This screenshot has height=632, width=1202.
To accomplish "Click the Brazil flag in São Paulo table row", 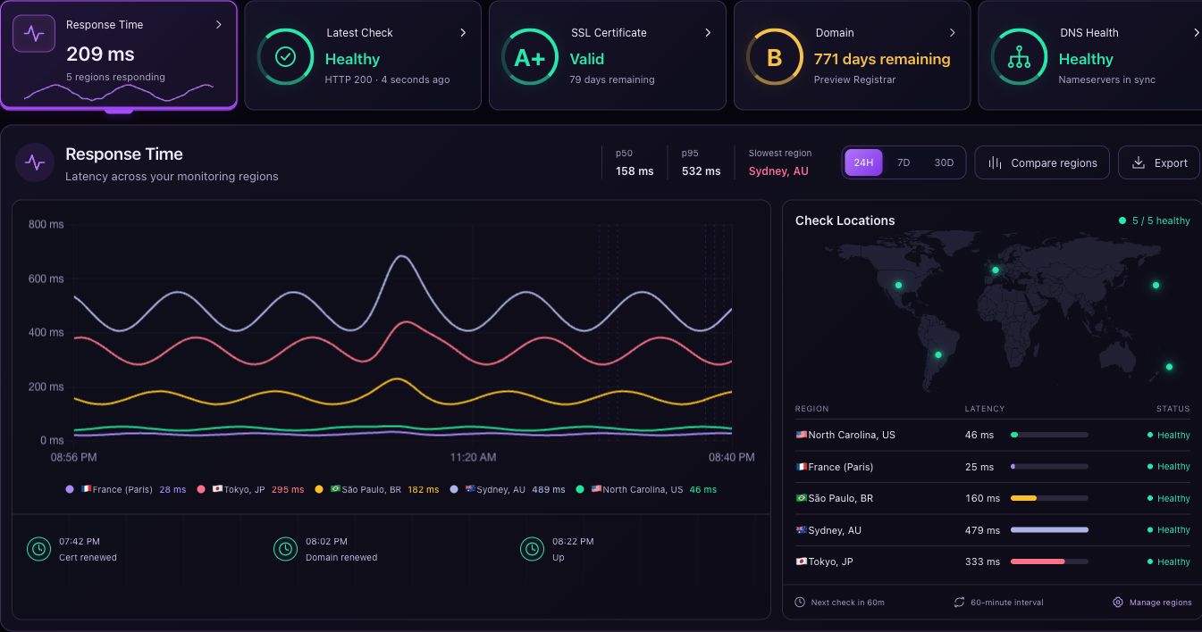I will pos(802,498).
